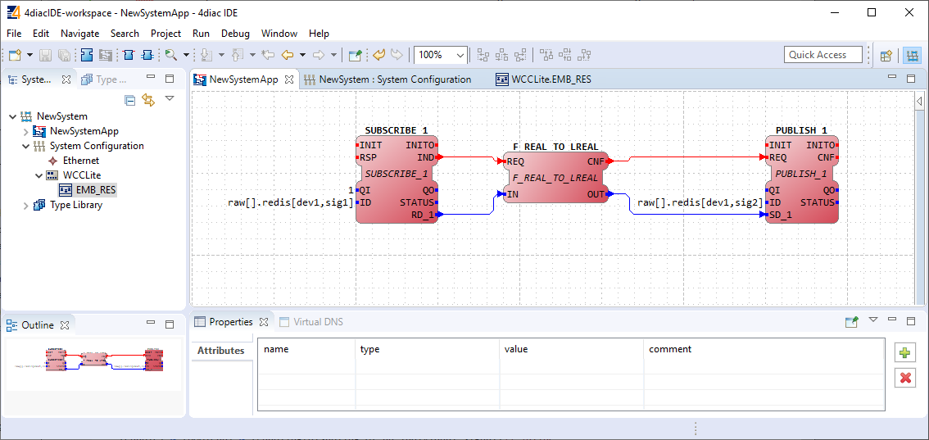Image resolution: width=929 pixels, height=440 pixels.
Task: Select the System perspective button
Action: pos(912,56)
